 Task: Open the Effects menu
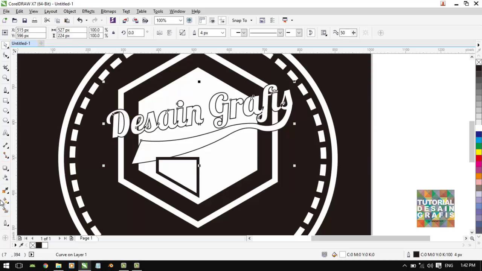pos(88,11)
